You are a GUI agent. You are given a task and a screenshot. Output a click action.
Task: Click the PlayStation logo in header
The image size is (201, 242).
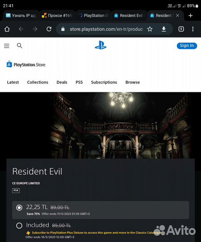coord(100,45)
